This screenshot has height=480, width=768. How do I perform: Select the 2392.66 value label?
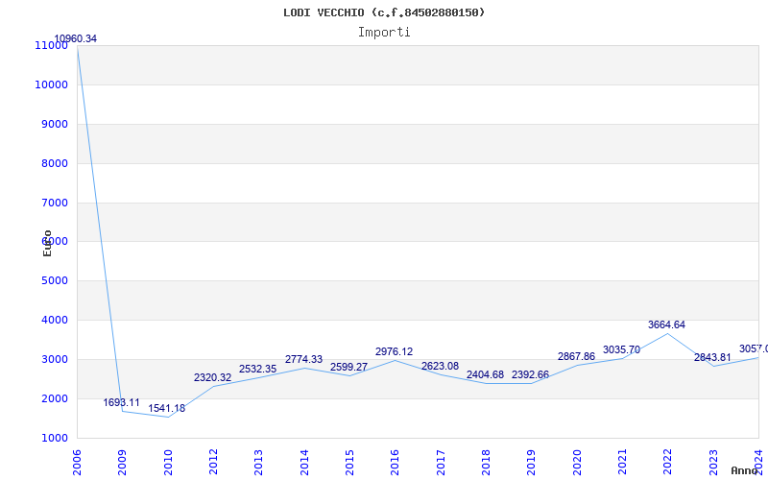pos(531,374)
